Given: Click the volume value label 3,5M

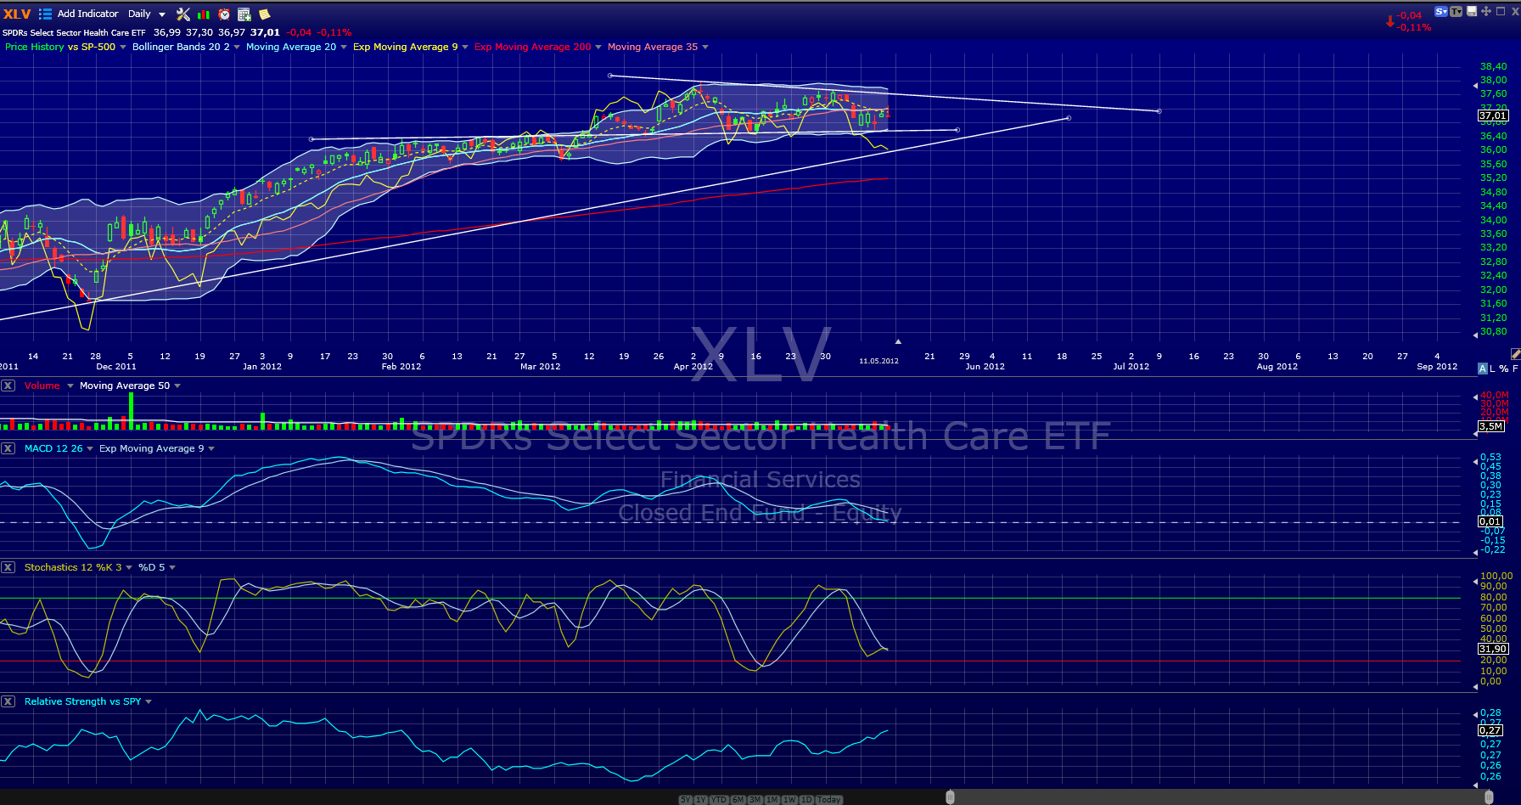Looking at the screenshot, I should [1491, 426].
